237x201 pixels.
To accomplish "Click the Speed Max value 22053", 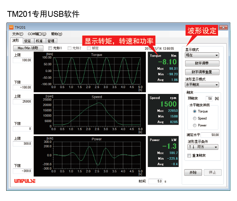I will (173, 111).
